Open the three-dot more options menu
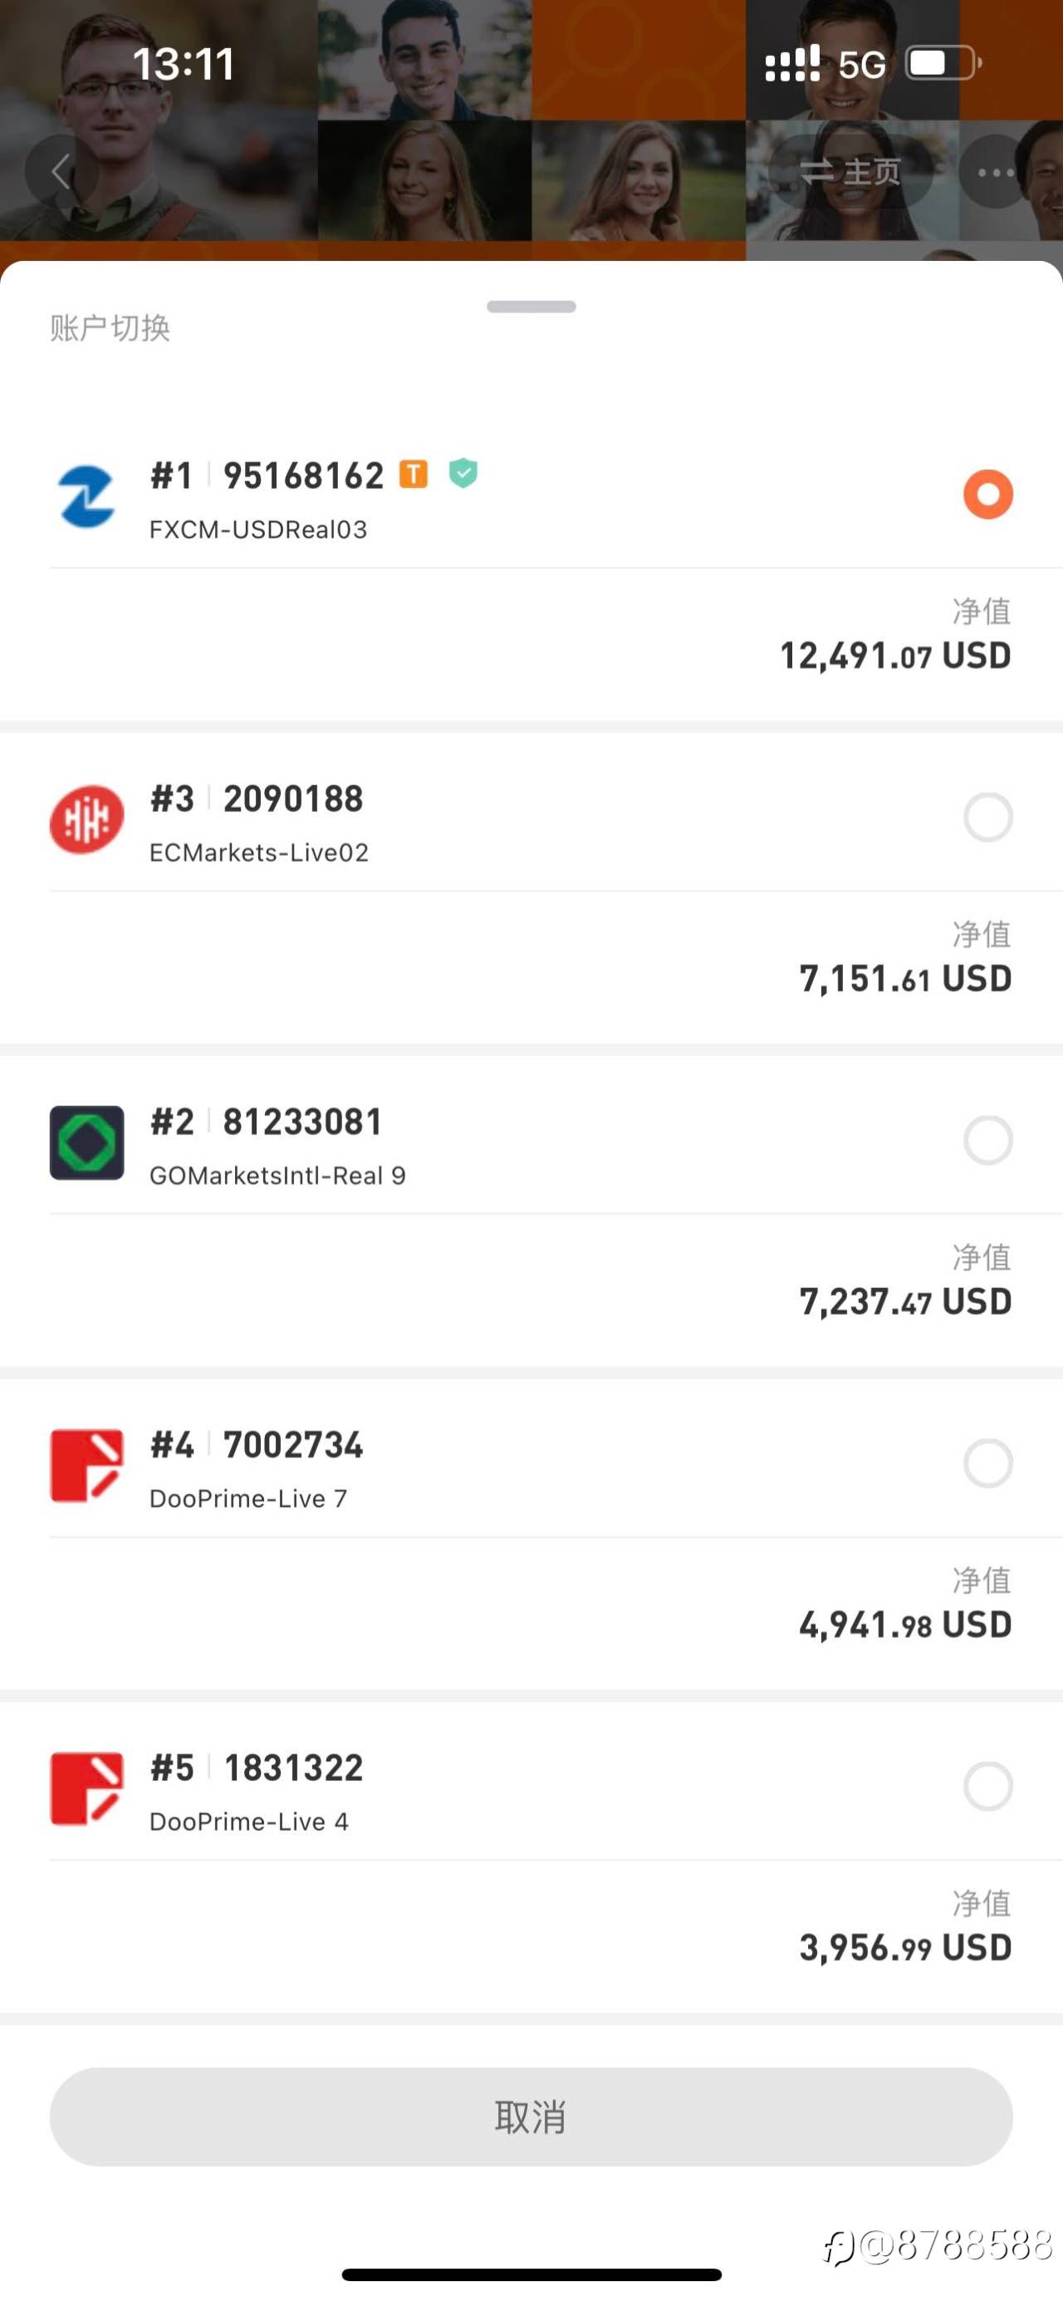The image size is (1063, 2301). 995,172
